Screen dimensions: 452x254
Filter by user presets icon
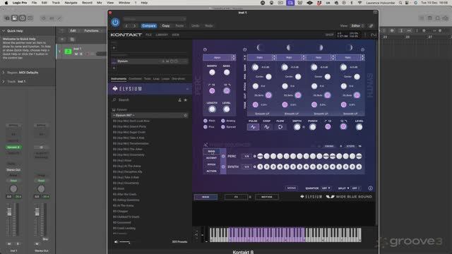[179, 100]
